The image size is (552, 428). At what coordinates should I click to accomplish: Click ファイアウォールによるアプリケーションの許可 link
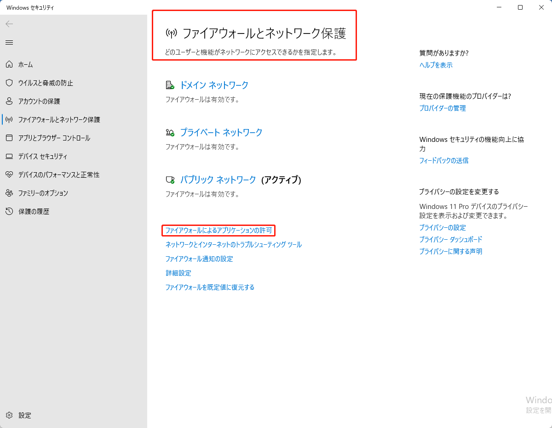pyautogui.click(x=218, y=230)
